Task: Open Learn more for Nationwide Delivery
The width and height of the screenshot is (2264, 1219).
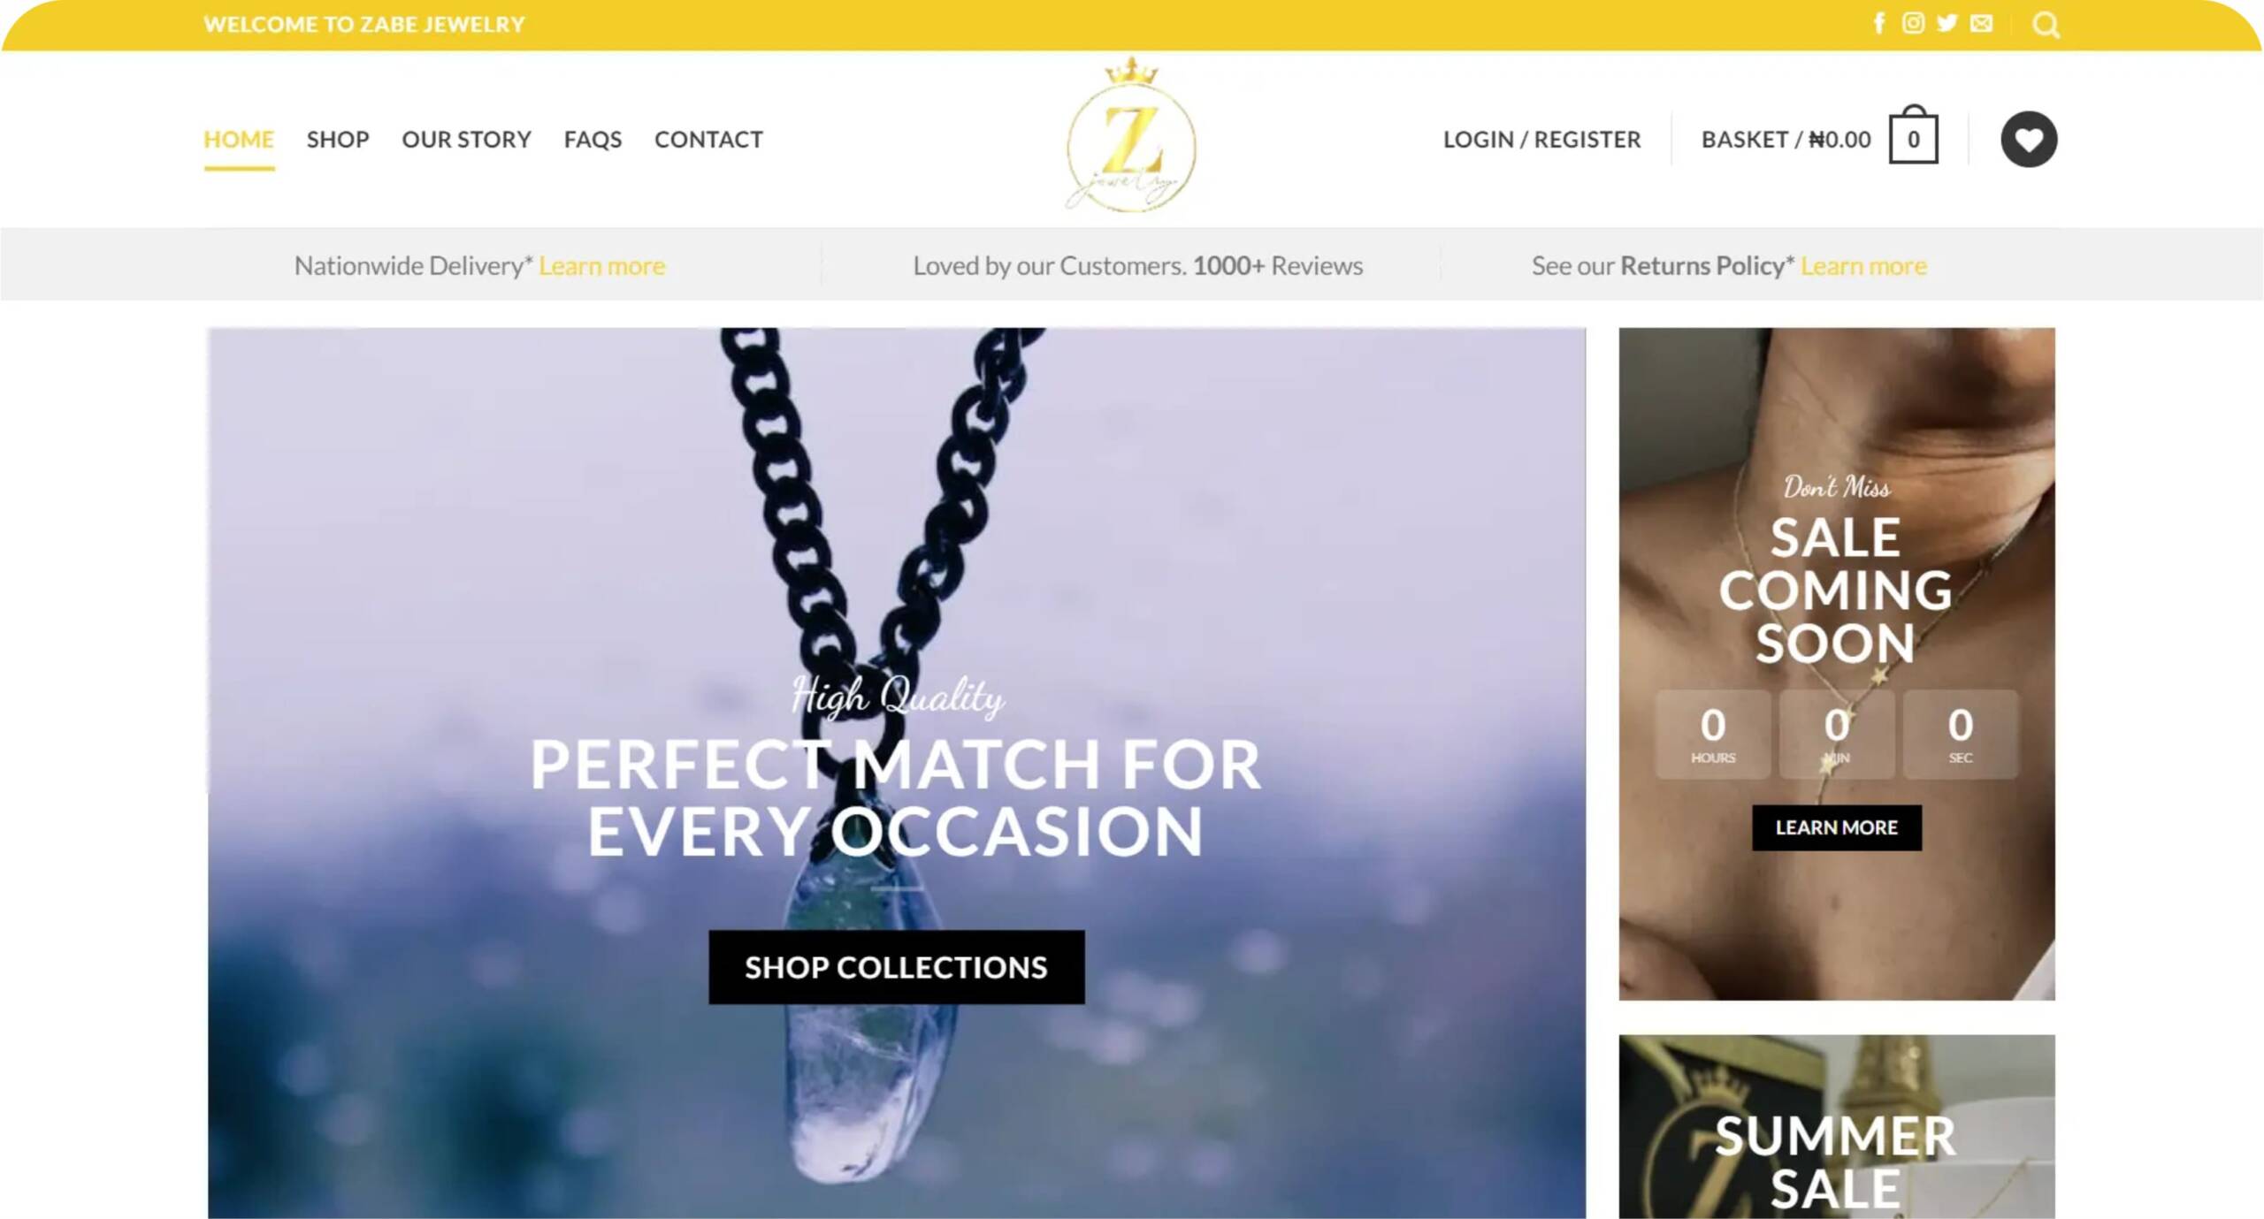Action: pos(602,265)
